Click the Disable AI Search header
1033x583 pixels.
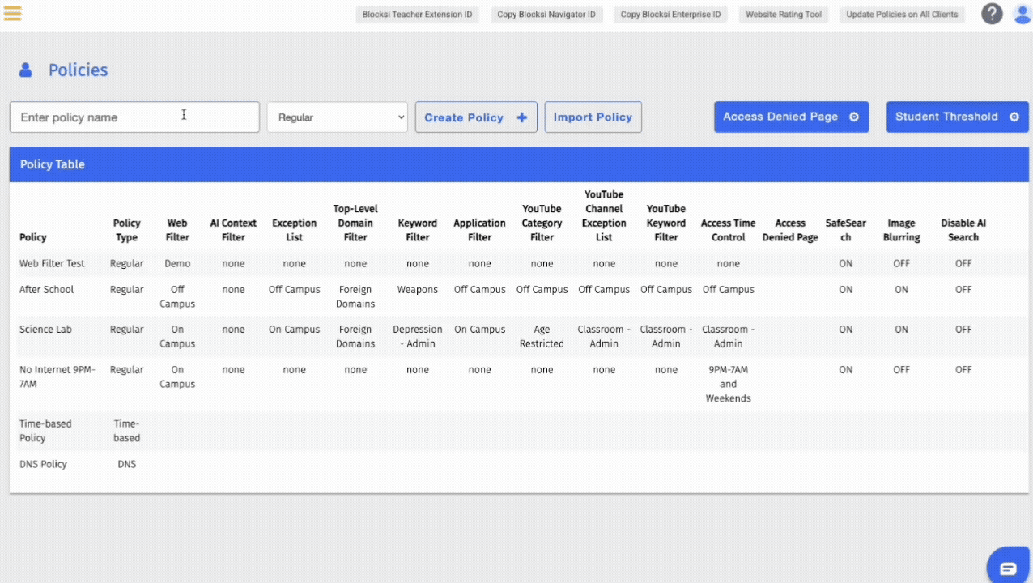963,230
